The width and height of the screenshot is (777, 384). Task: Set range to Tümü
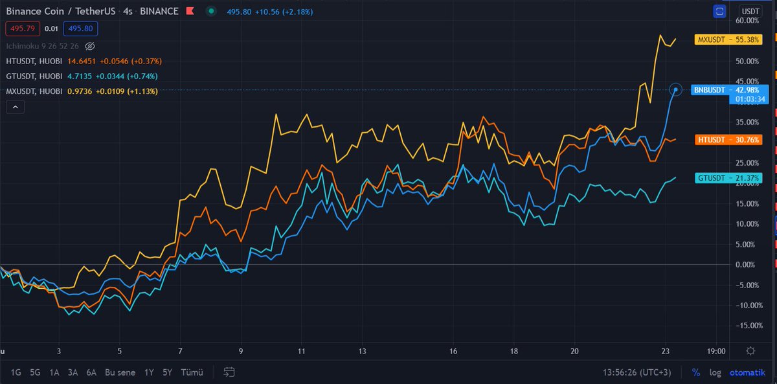pos(192,372)
